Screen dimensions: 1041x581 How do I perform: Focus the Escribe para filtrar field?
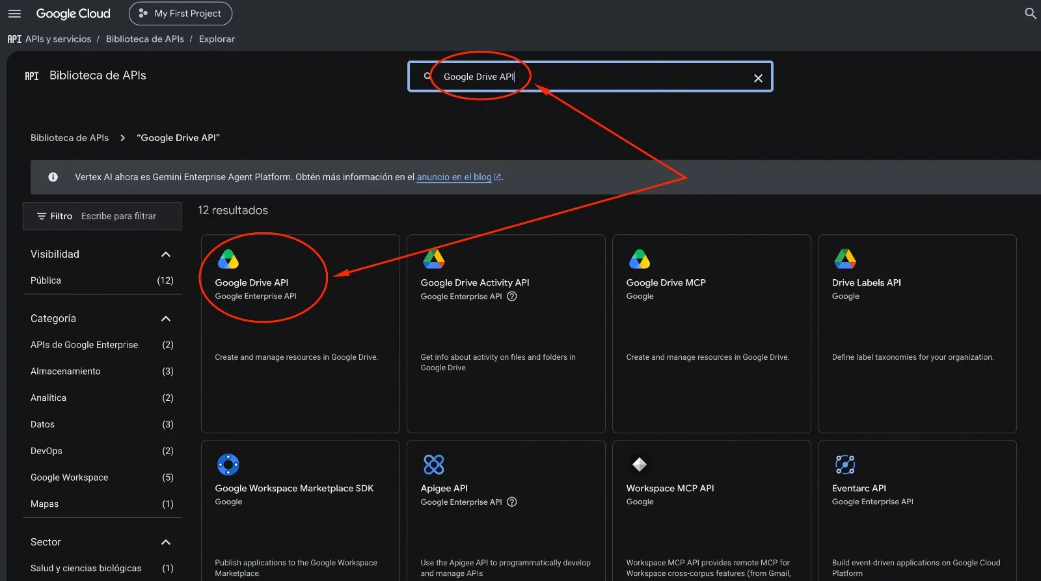click(118, 216)
